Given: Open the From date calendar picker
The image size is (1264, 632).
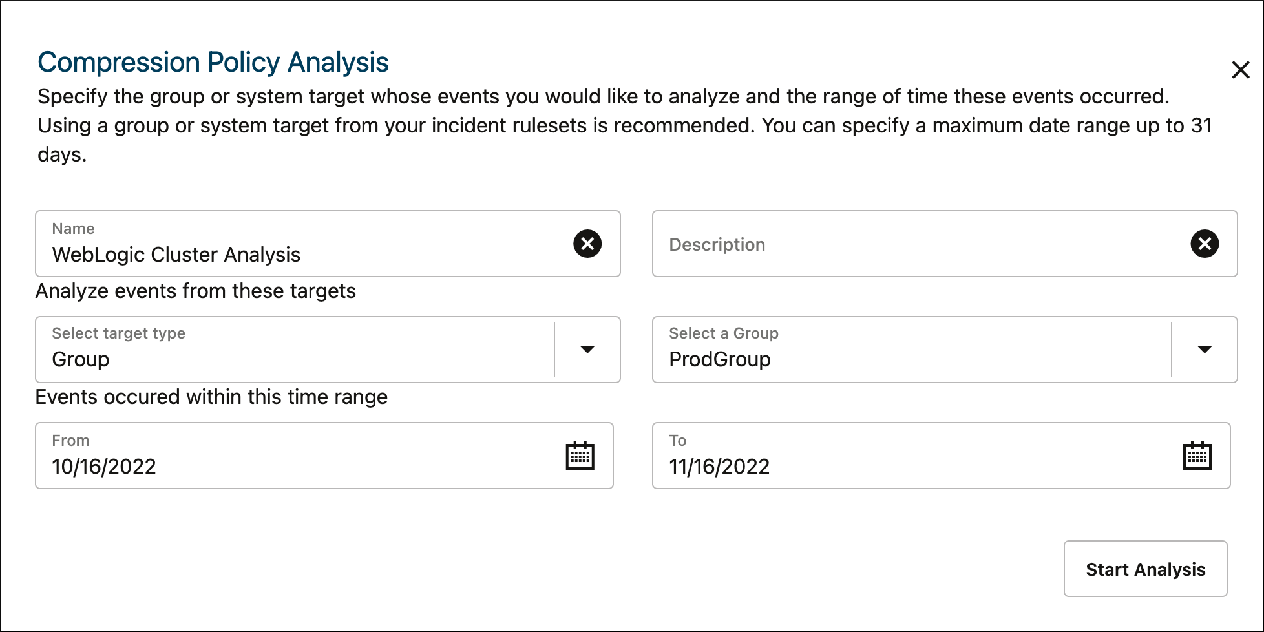Looking at the screenshot, I should [580, 456].
